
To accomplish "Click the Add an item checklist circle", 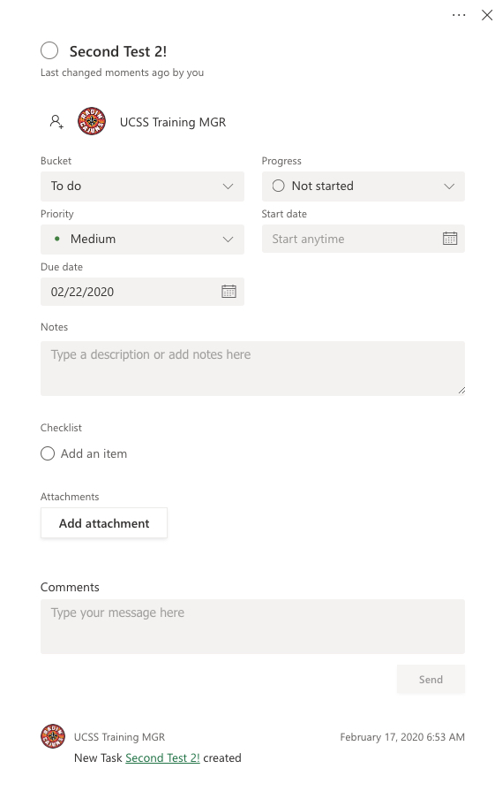I will point(48,453).
